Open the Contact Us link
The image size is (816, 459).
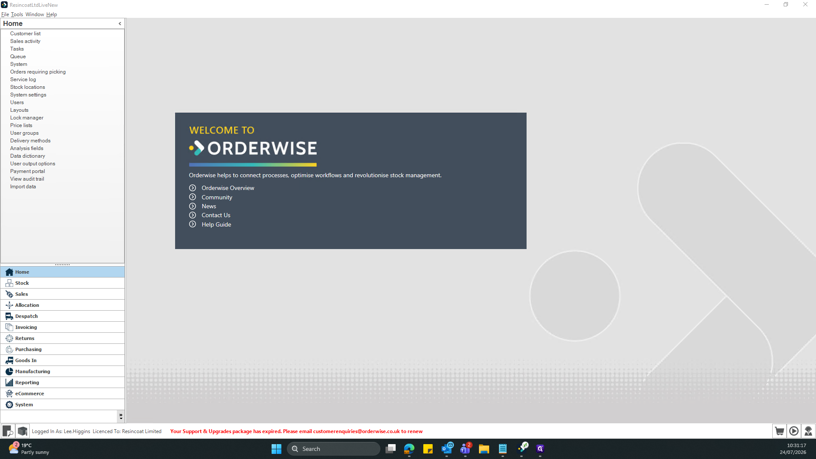216,215
